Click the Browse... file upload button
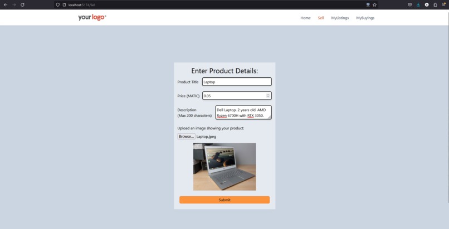 tap(187, 137)
